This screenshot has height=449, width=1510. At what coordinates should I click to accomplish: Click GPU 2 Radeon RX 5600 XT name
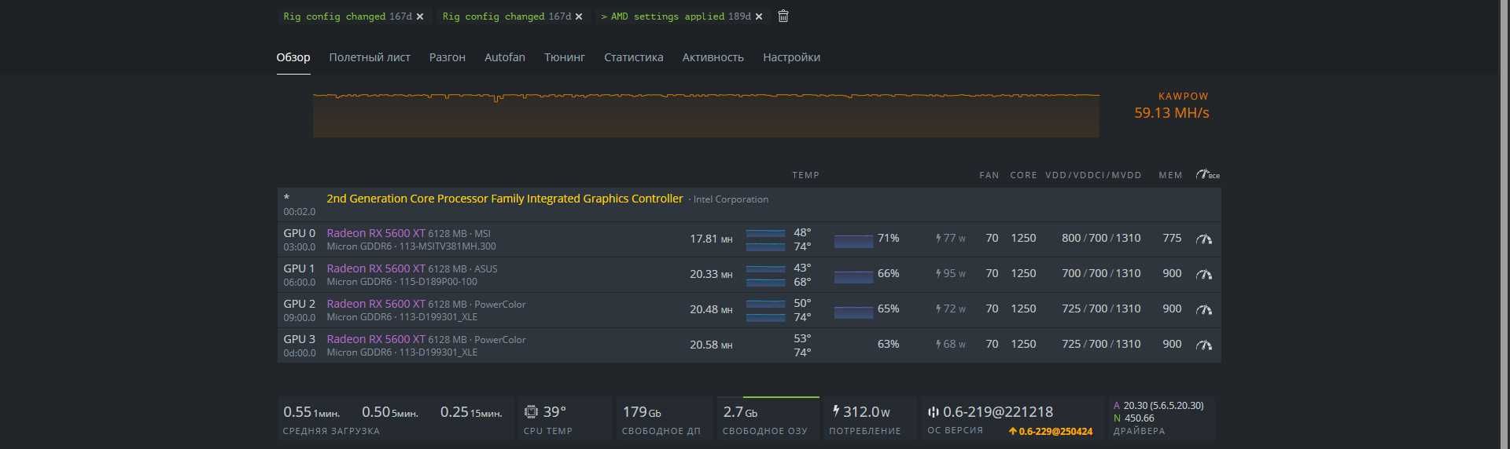point(376,304)
